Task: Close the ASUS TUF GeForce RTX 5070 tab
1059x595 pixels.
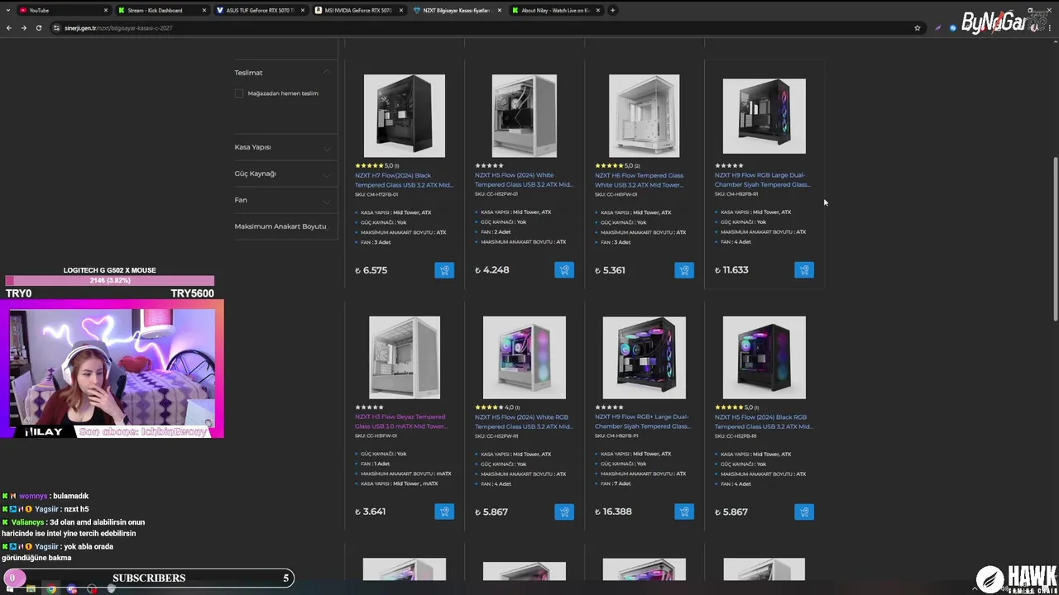Action: [303, 11]
